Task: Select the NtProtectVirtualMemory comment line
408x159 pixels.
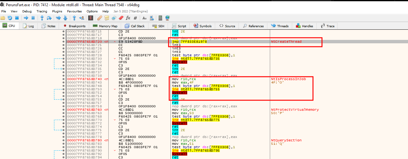Action: pyautogui.click(x=295, y=110)
